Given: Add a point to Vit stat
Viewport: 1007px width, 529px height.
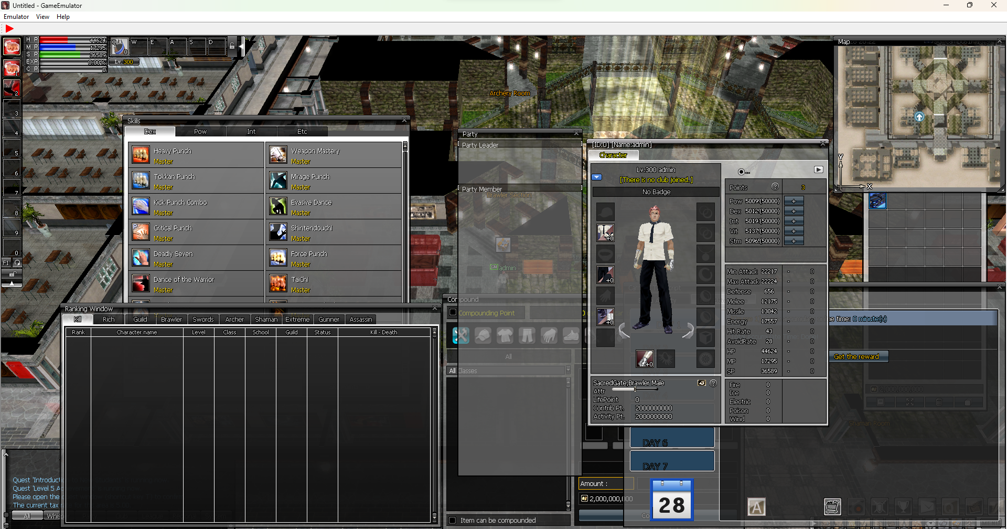Looking at the screenshot, I should pos(794,231).
